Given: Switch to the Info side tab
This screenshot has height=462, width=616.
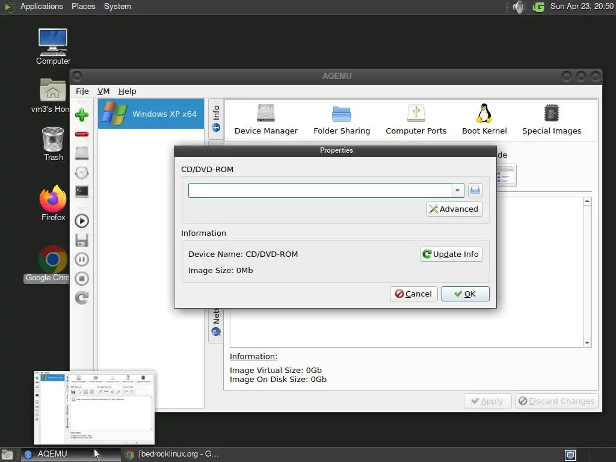Looking at the screenshot, I should click(216, 119).
